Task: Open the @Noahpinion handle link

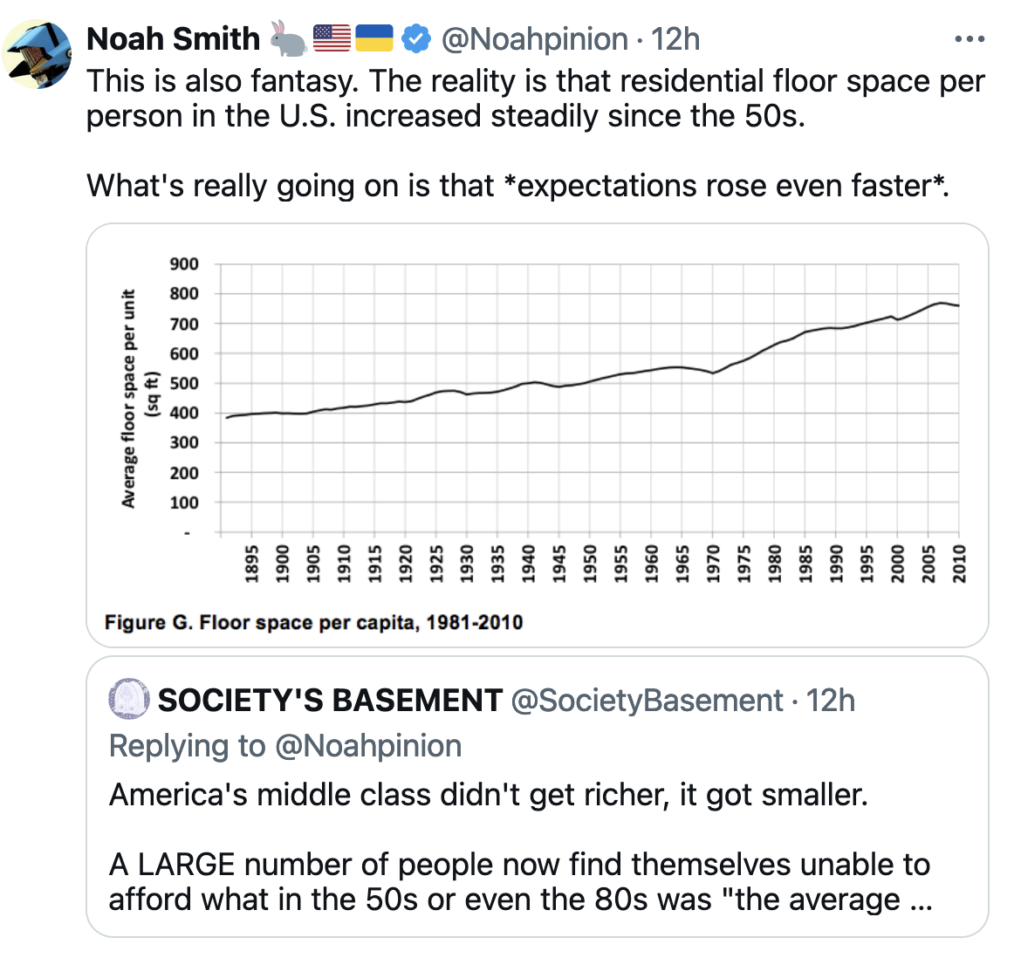Action: [x=534, y=38]
